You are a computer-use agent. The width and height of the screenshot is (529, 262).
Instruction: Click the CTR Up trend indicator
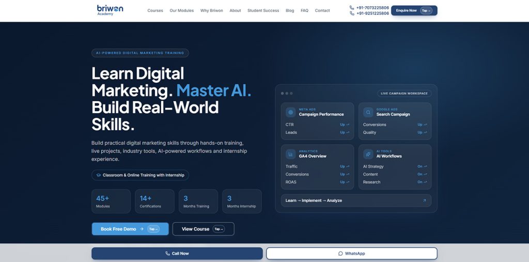(345, 125)
